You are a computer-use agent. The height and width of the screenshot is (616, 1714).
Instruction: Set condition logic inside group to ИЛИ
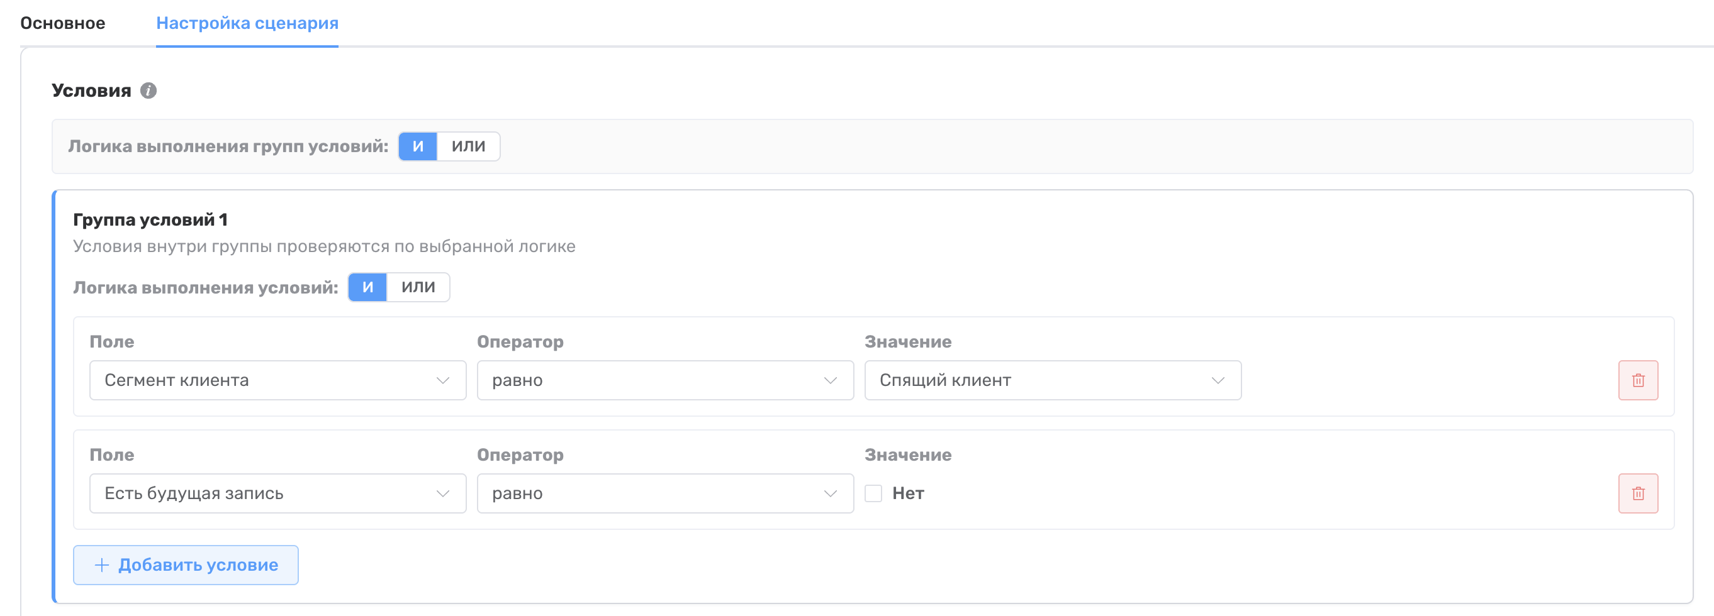tap(418, 287)
